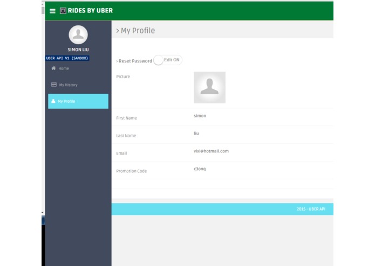This screenshot has height=266, width=375.
Task: Click the Email label
Action: pyautogui.click(x=121, y=153)
